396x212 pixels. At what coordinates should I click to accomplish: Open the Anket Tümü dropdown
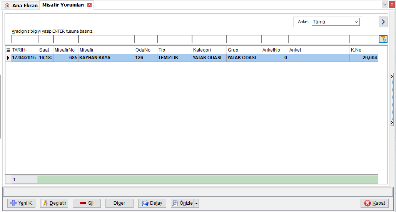pos(336,22)
